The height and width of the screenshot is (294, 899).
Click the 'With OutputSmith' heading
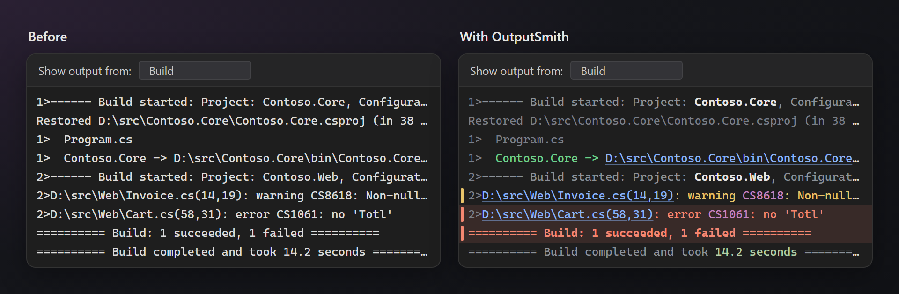tap(514, 37)
